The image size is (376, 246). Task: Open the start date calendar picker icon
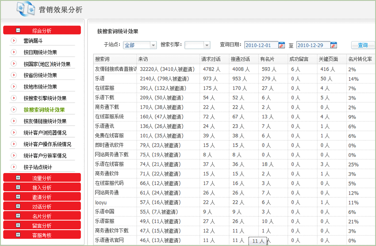pyautogui.click(x=281, y=45)
